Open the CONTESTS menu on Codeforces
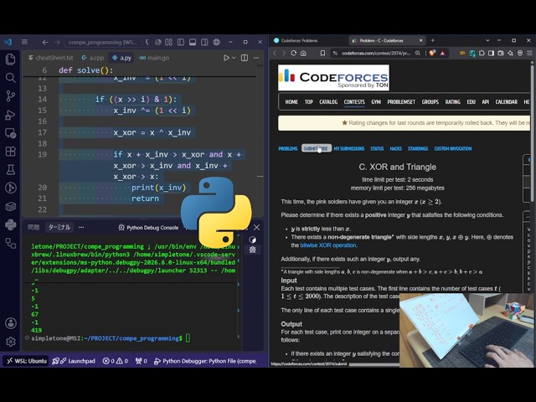This screenshot has height=402, width=536. tap(354, 102)
